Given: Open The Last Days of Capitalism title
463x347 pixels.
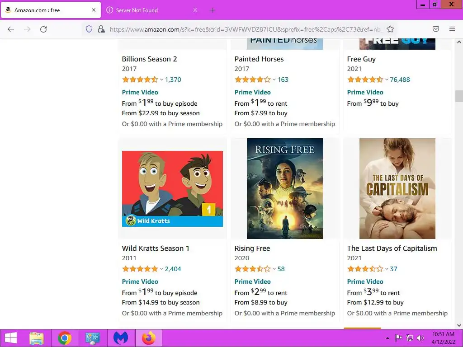Looking at the screenshot, I should tap(392, 249).
